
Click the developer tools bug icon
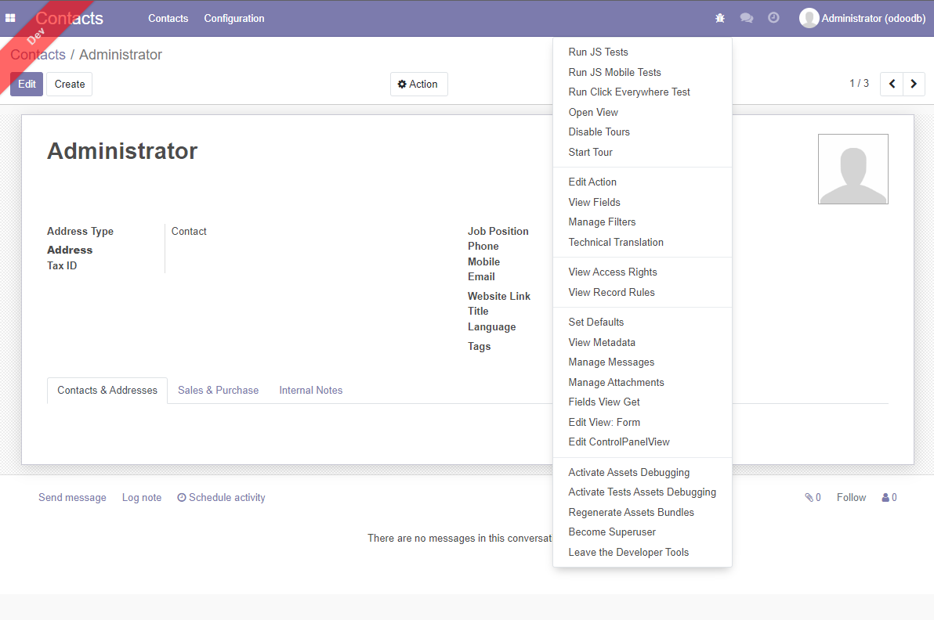click(719, 17)
